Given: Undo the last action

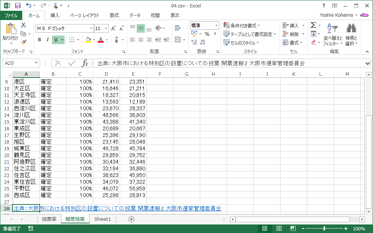Looking at the screenshot, I should coord(29,6).
